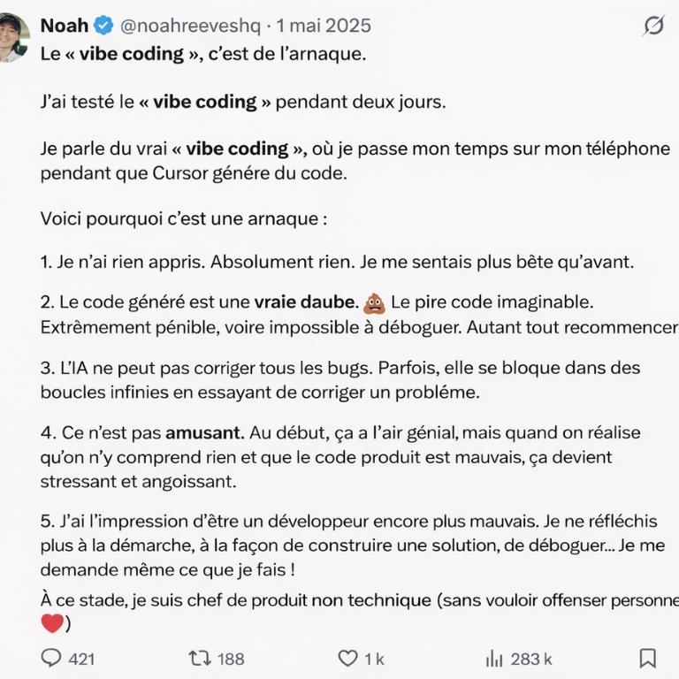Click the poop emoji in point 2
Viewport: 679px width, 679px height.
coord(374,303)
